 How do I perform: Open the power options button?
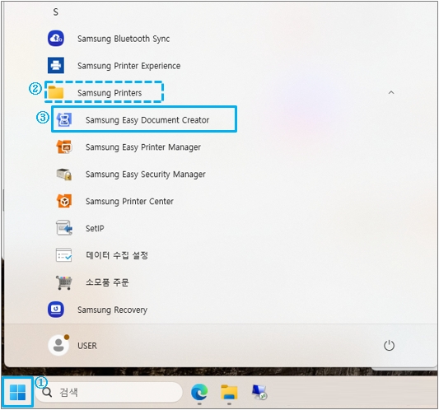click(x=389, y=345)
